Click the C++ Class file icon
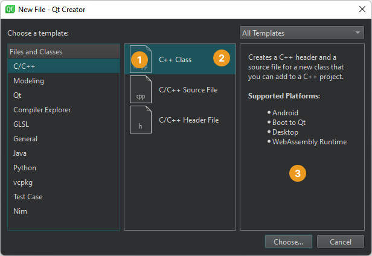The width and height of the screenshot is (372, 256). click(140, 59)
